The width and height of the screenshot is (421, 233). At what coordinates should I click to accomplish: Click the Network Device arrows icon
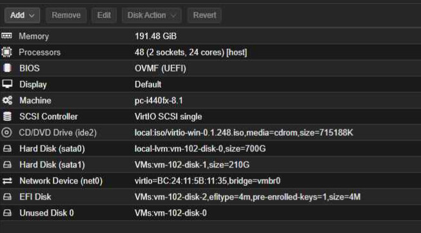tap(7, 181)
